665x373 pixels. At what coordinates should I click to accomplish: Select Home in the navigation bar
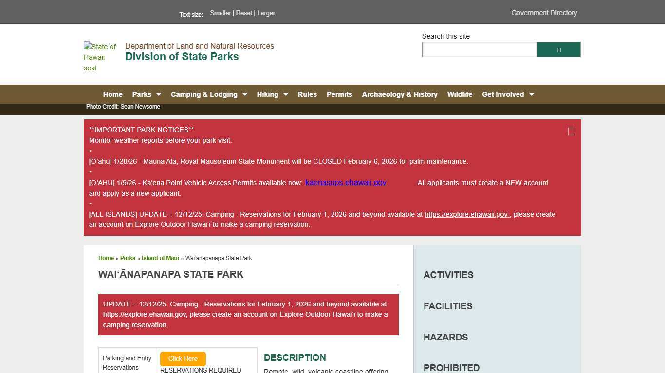pos(112,94)
